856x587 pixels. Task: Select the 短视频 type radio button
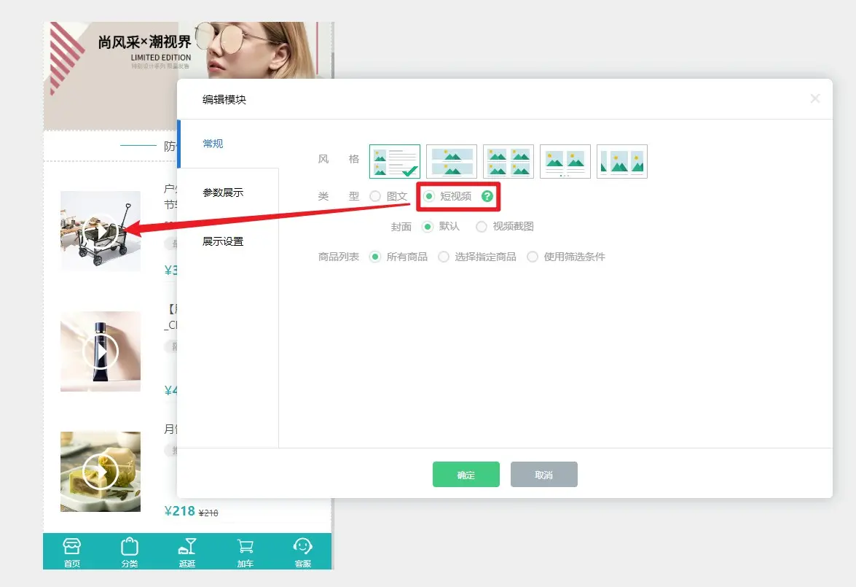pos(429,196)
